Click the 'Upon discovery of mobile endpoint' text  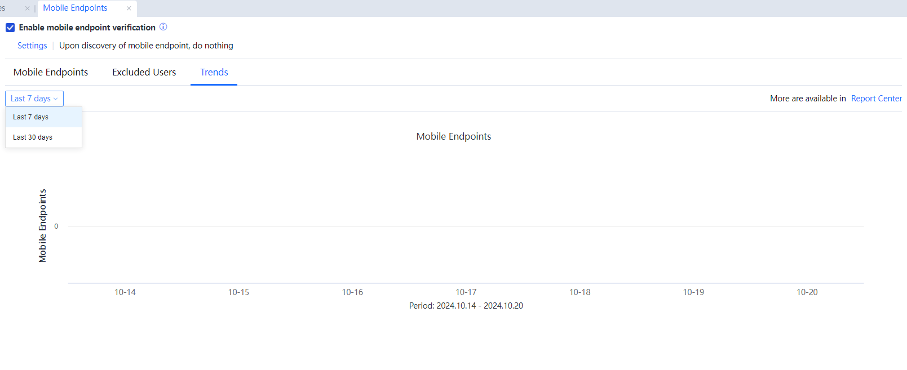coord(146,46)
